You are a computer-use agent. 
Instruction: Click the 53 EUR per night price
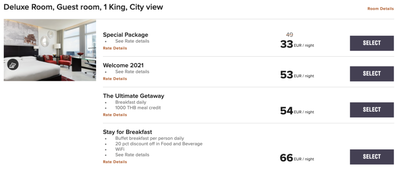pyautogui.click(x=297, y=75)
